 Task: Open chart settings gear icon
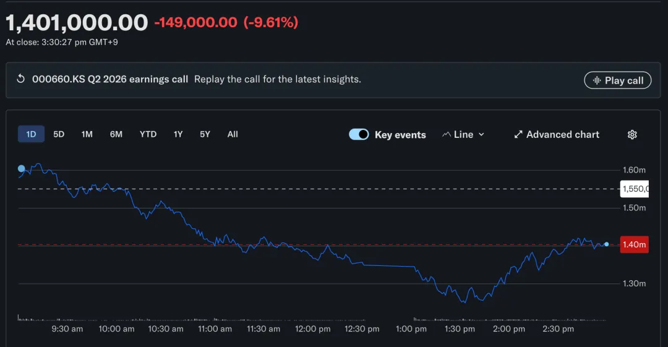point(632,135)
